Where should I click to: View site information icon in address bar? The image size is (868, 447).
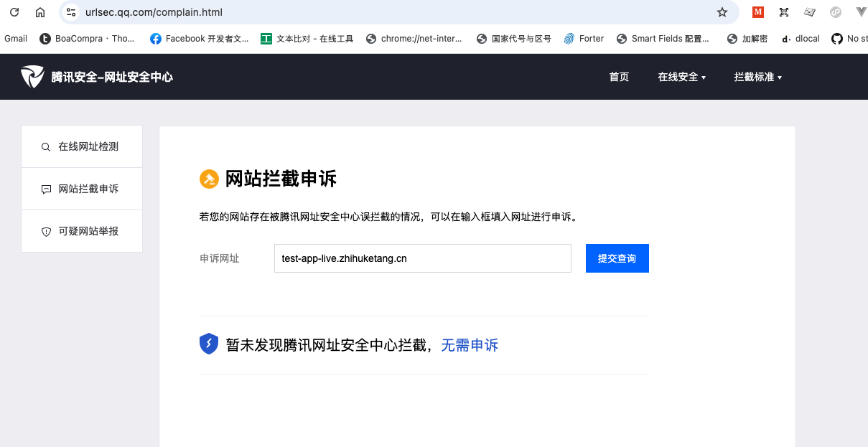click(x=71, y=12)
